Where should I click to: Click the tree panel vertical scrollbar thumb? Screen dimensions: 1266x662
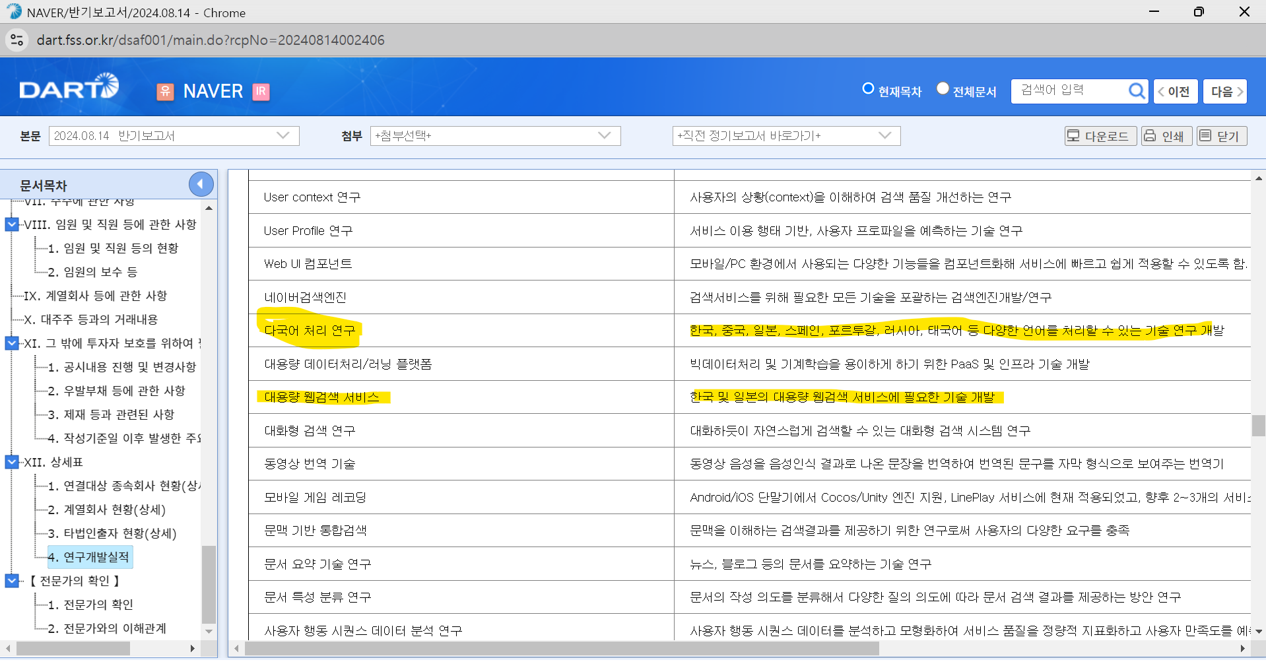209,584
